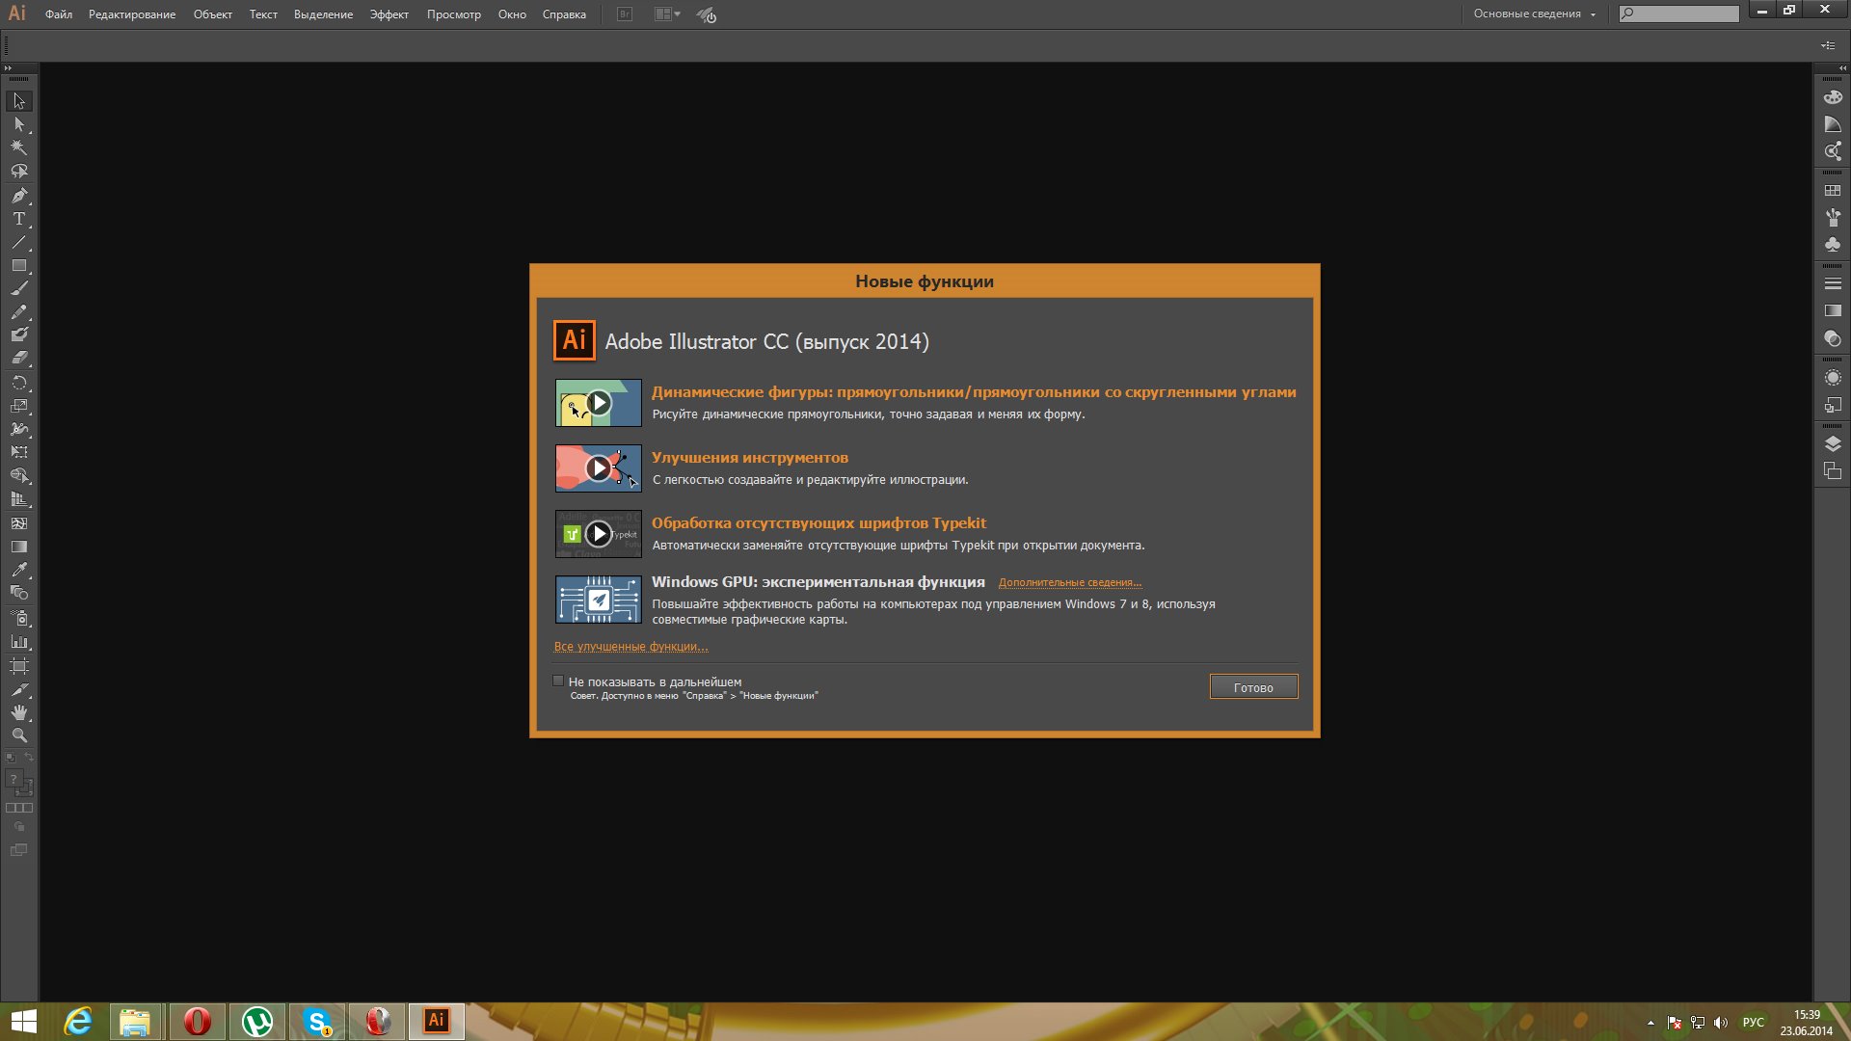Expand the right panel dock arrows
Viewport: 1851px width, 1041px height.
[x=1842, y=68]
